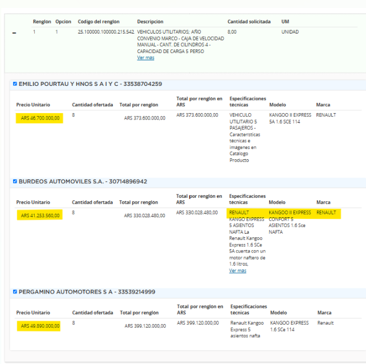Select total ARS 330.028.480,00 under Total por renglon
The width and height of the screenshot is (366, 364).
click(145, 216)
